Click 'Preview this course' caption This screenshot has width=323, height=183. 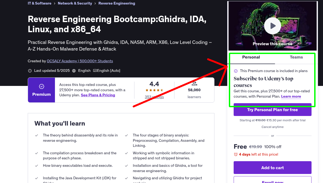[272, 44]
